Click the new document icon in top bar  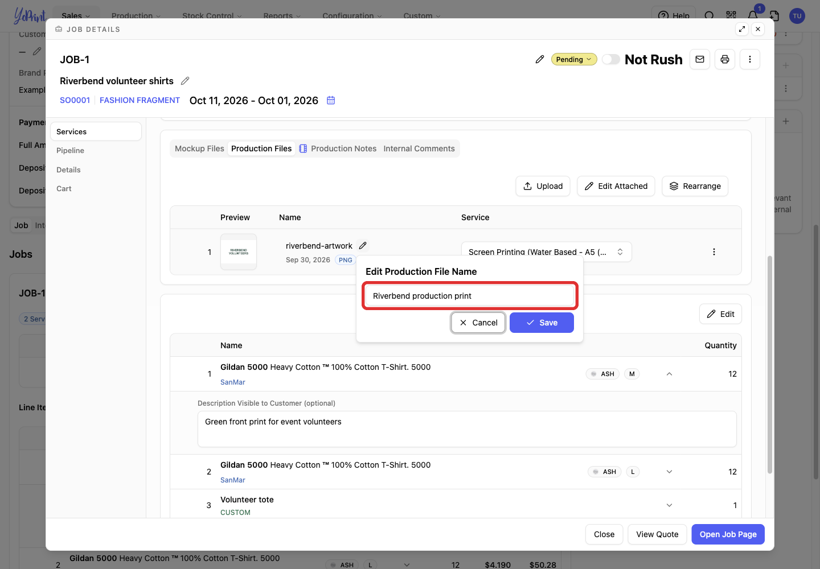click(x=774, y=15)
